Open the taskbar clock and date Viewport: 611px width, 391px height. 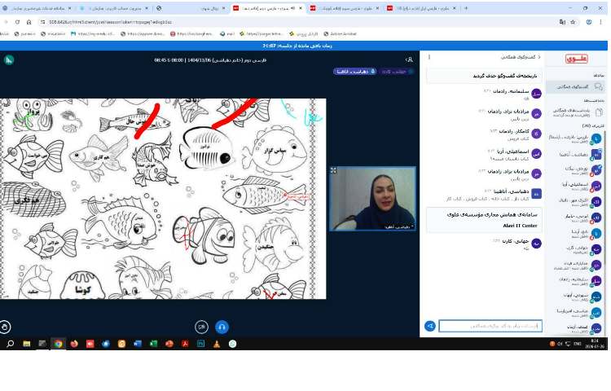click(594, 344)
